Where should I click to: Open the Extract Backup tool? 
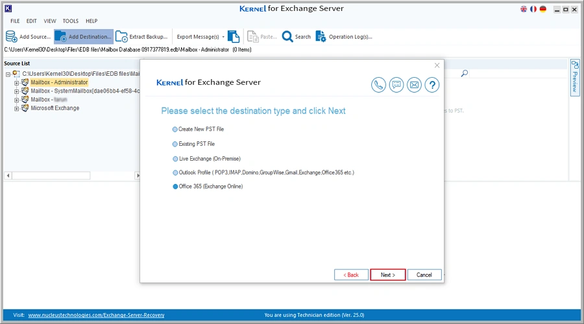(141, 36)
